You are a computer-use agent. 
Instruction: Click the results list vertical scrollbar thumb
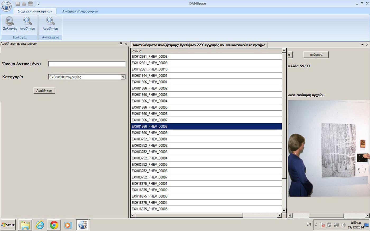(x=284, y=116)
